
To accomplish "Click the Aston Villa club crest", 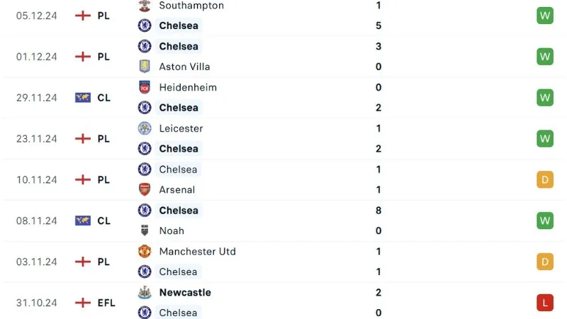I will (145, 67).
